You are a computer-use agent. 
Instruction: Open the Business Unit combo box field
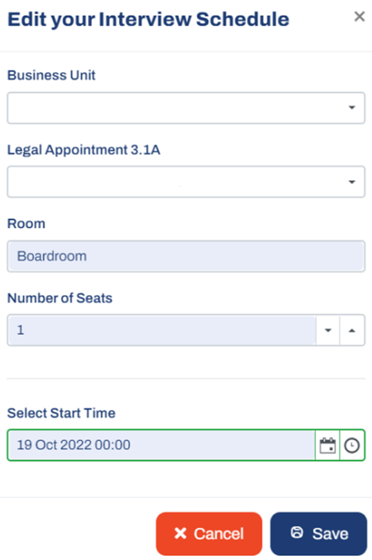(x=186, y=108)
